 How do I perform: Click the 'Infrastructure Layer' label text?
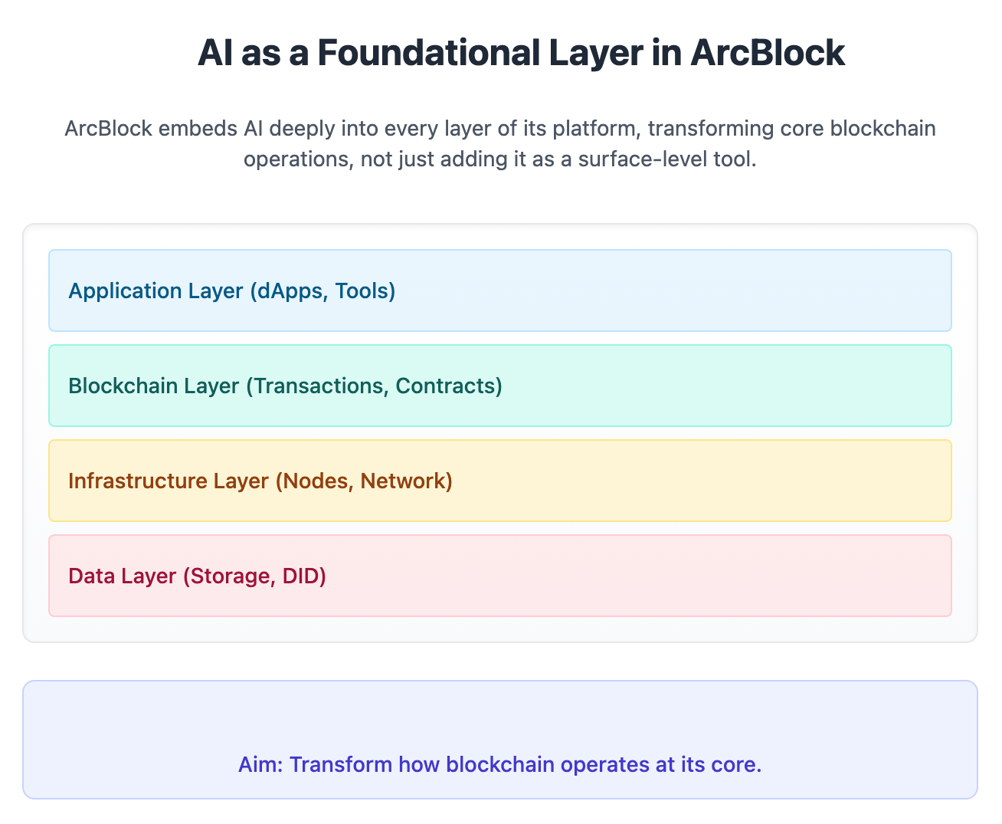168,481
